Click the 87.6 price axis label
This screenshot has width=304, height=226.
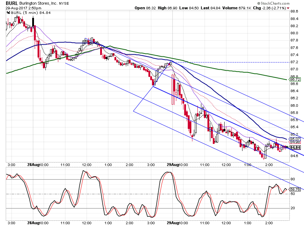[294, 47]
